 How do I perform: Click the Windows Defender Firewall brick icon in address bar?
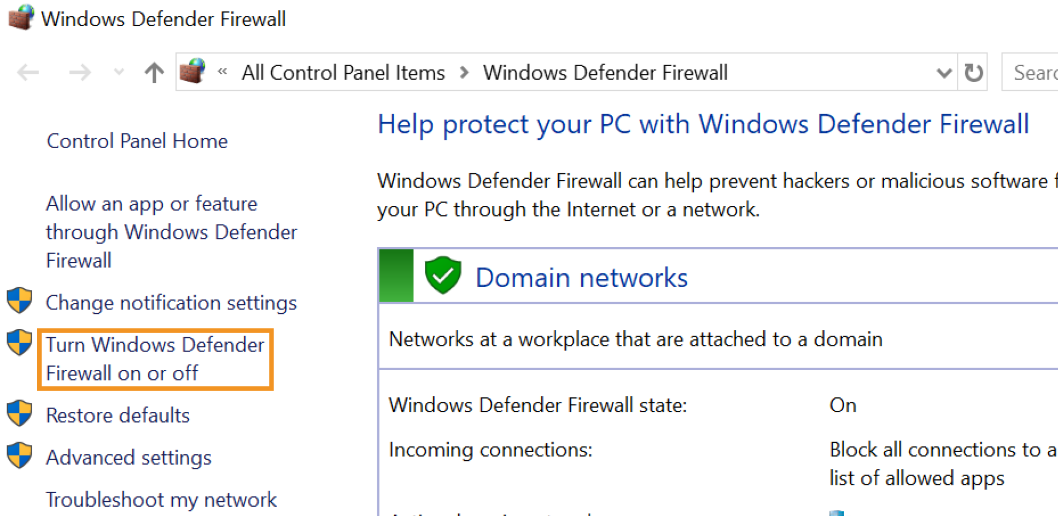coord(191,71)
